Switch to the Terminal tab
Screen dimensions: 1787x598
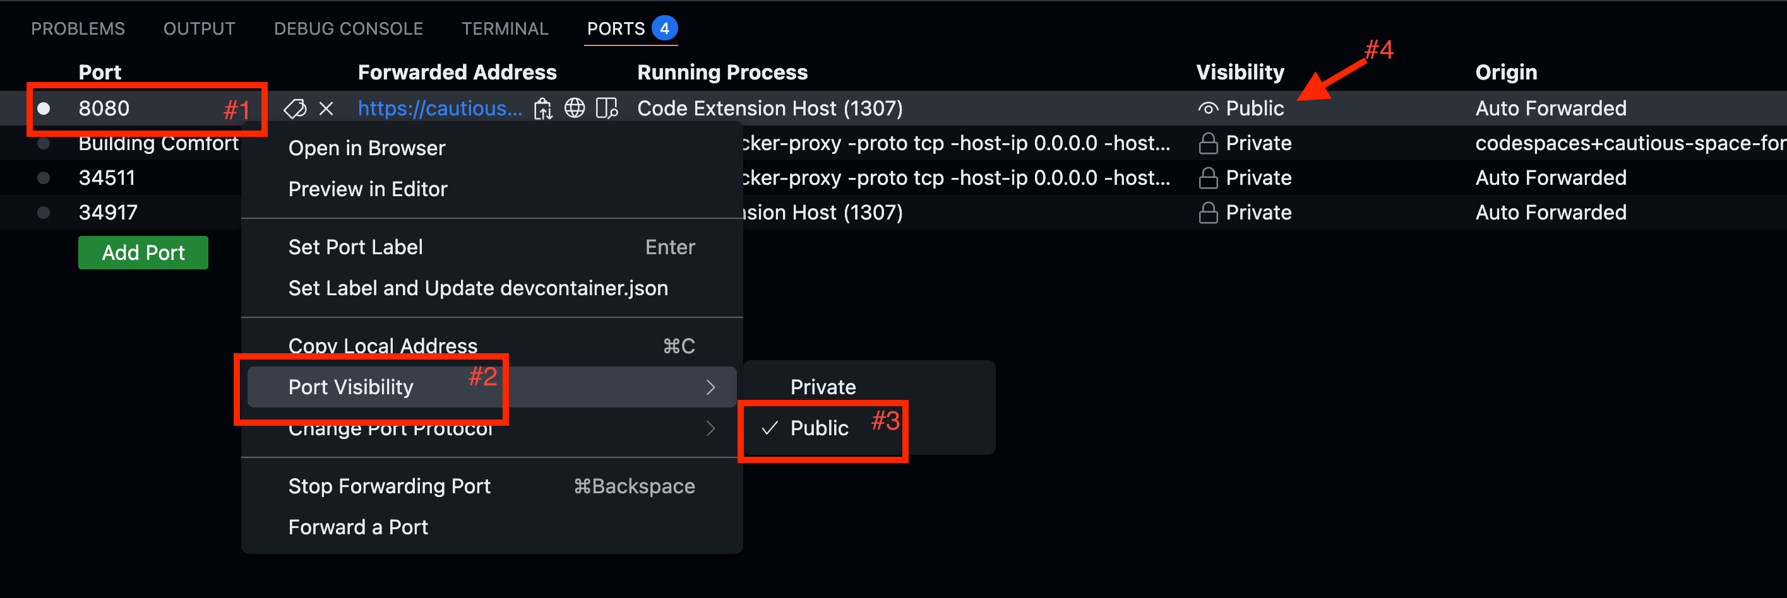click(505, 28)
